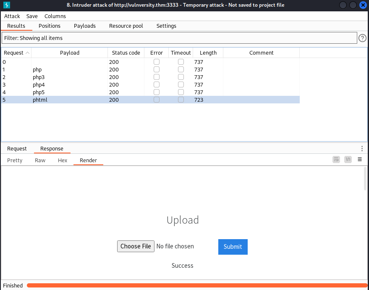This screenshot has height=290, width=369.
Task: Toggle the show non-printable characters \n icon
Action: tap(348, 159)
